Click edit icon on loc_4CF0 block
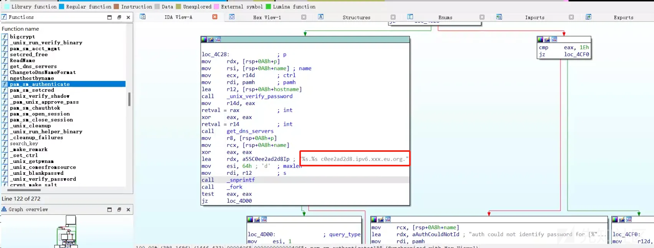The width and height of the screenshot is (654, 248). 622,220
